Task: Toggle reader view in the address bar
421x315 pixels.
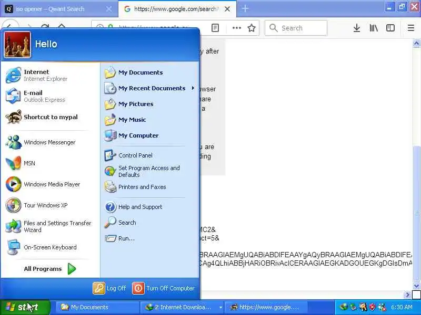Action: 215,28
